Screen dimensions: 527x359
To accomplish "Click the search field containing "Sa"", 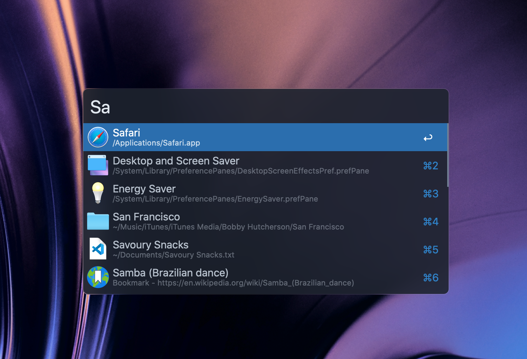I will pyautogui.click(x=266, y=107).
